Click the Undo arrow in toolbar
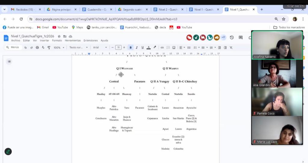Image resolution: width=308 pixels, height=163 pixels. (x=26, y=47)
